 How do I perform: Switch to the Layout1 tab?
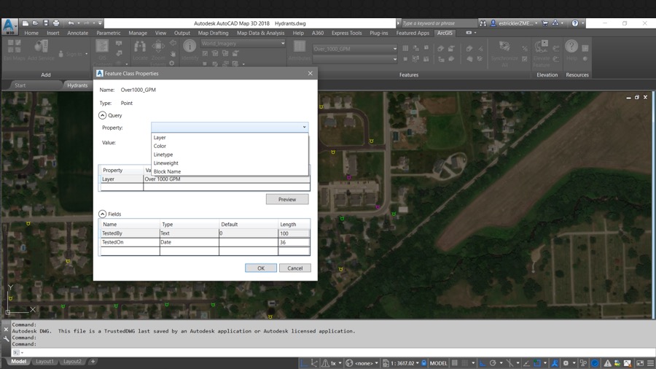coord(44,362)
